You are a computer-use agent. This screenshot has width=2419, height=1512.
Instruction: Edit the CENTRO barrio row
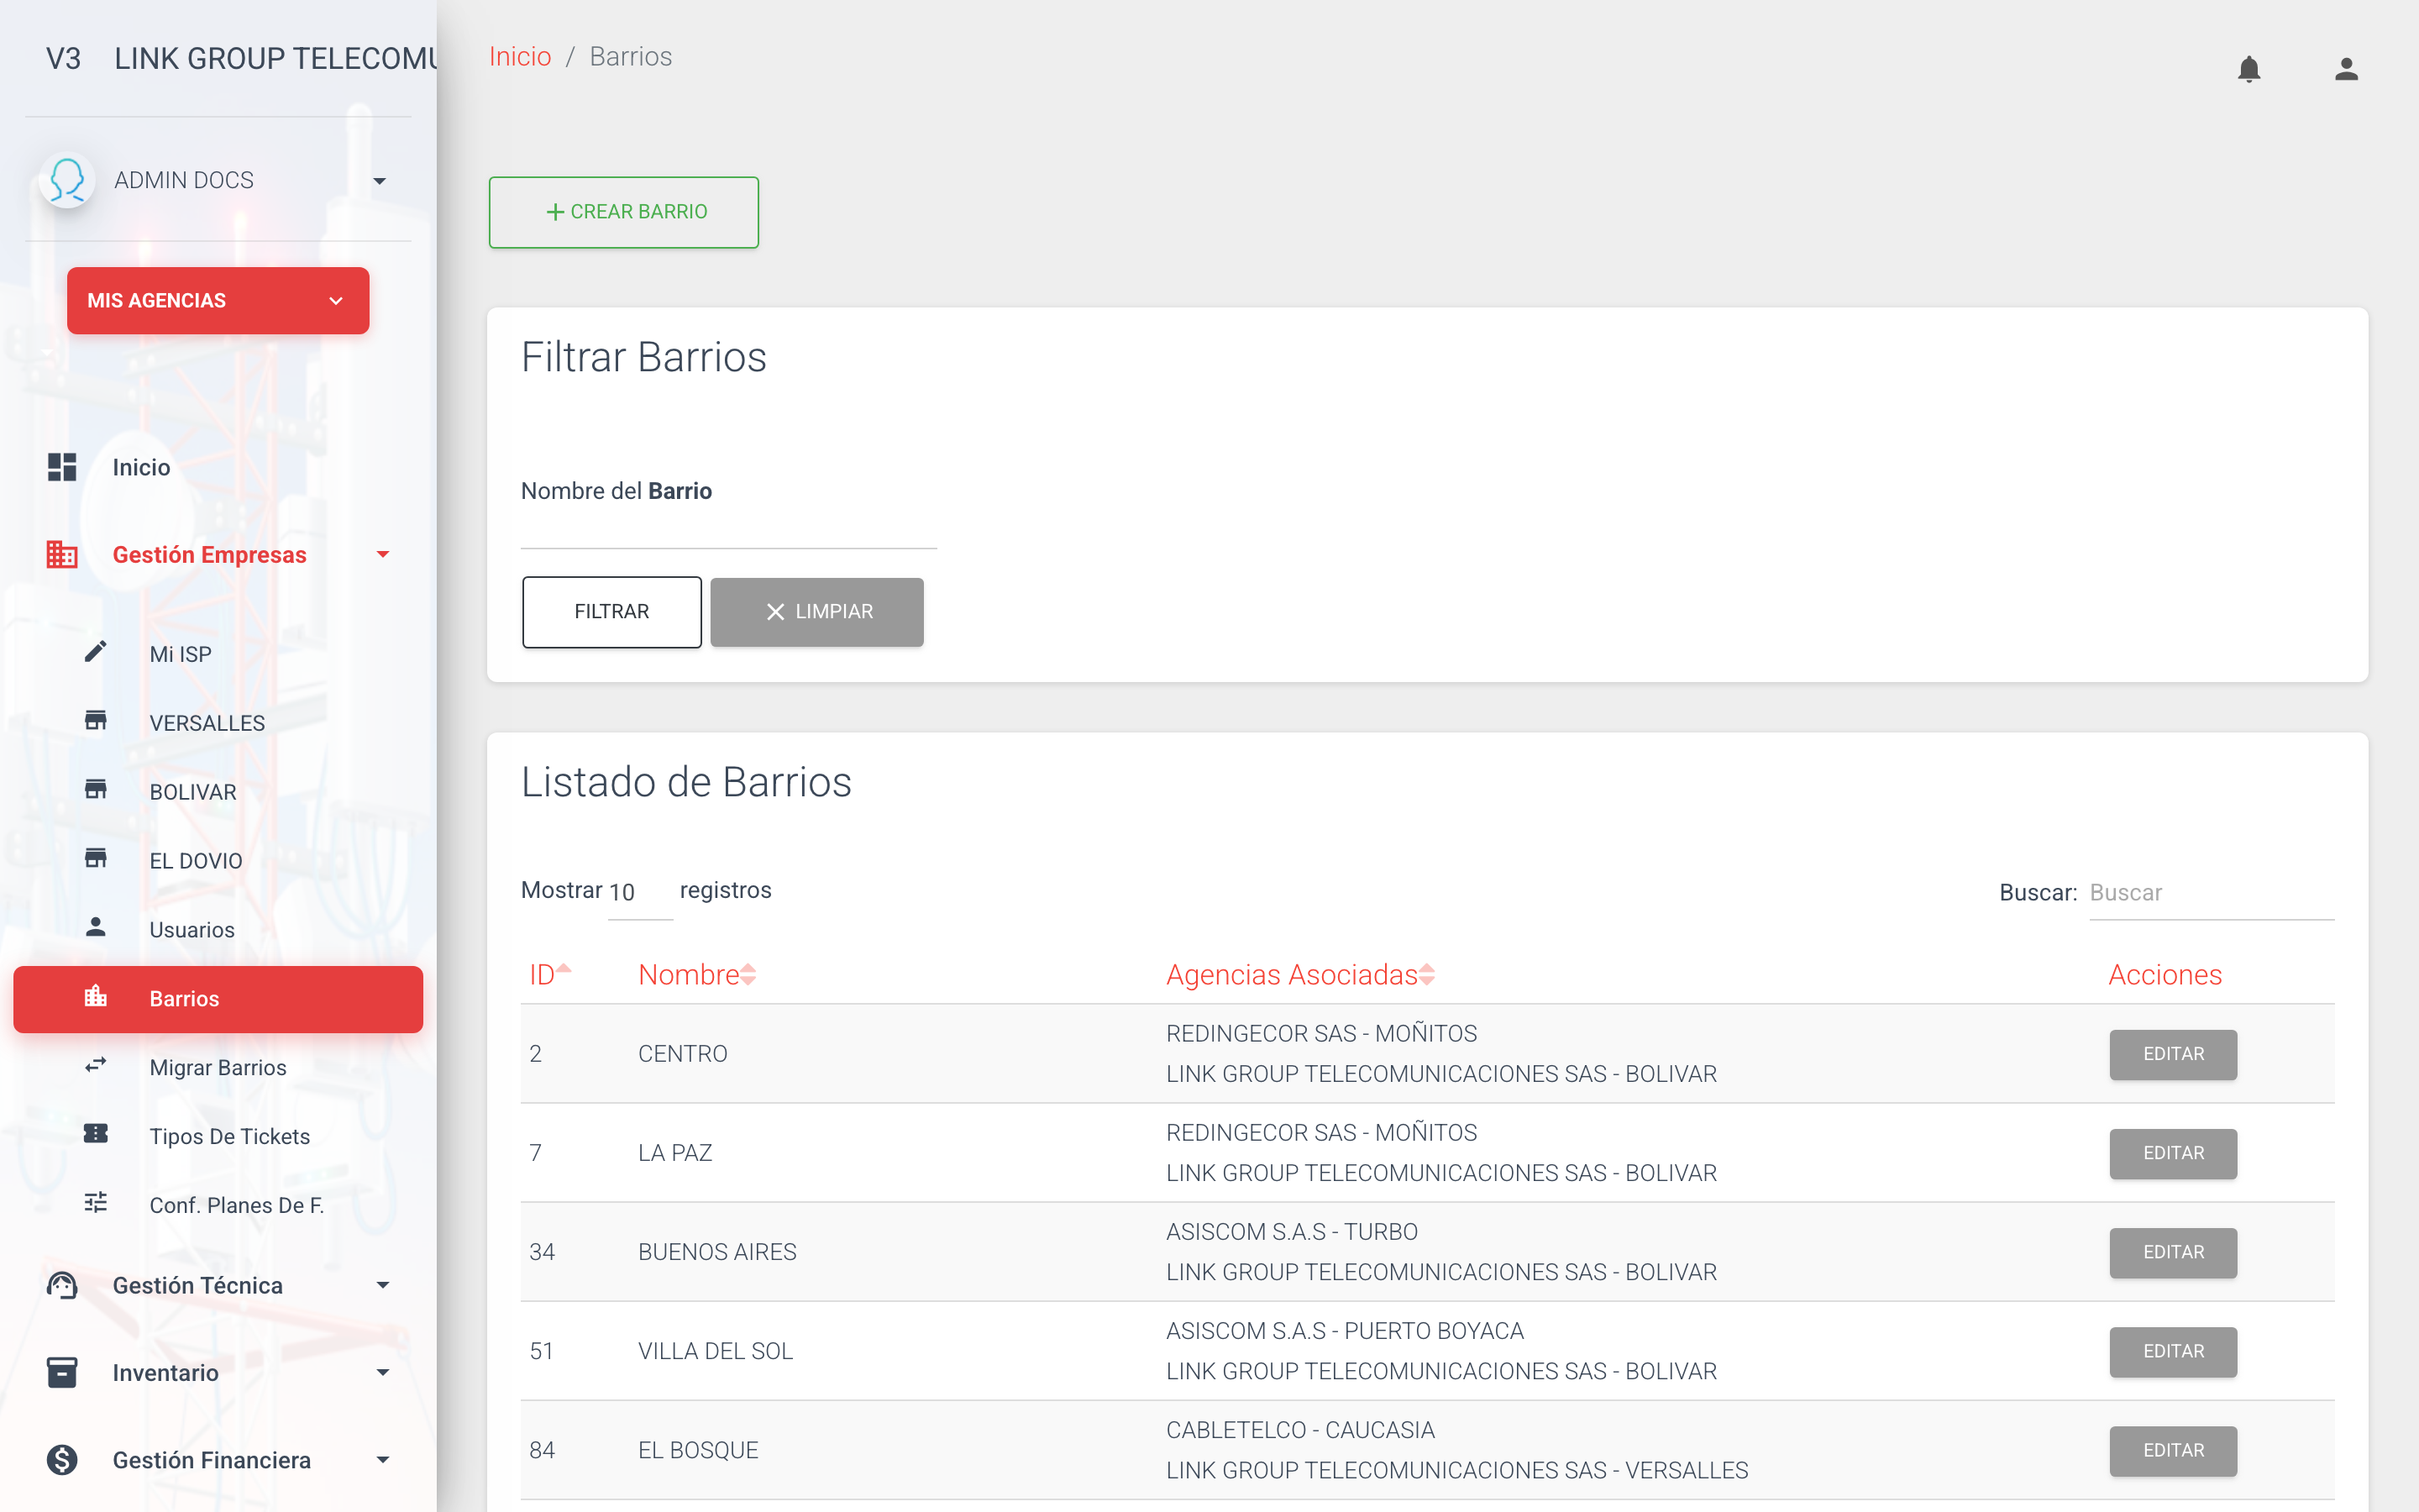(2173, 1054)
